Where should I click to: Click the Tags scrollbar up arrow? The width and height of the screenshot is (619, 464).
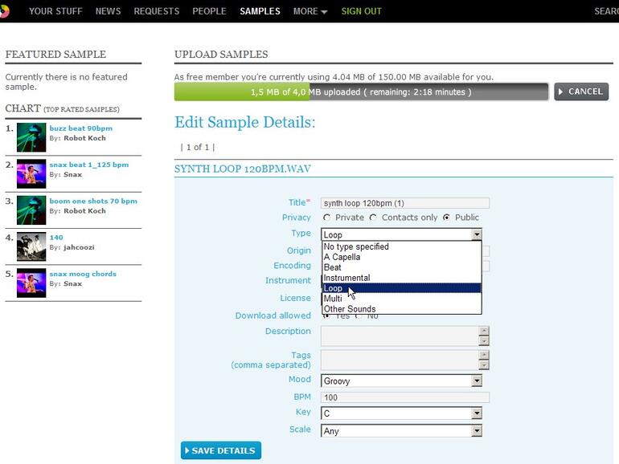pyautogui.click(x=484, y=355)
